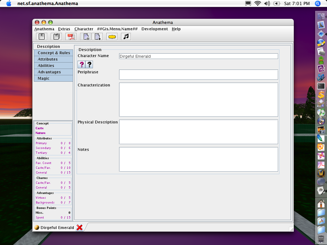The width and height of the screenshot is (327, 245).
Task: Click the Caste entry in Concept overview
Action: [x=40, y=128]
